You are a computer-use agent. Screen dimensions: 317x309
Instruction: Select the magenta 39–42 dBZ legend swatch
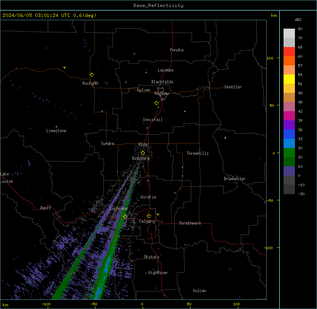pyautogui.click(x=289, y=116)
